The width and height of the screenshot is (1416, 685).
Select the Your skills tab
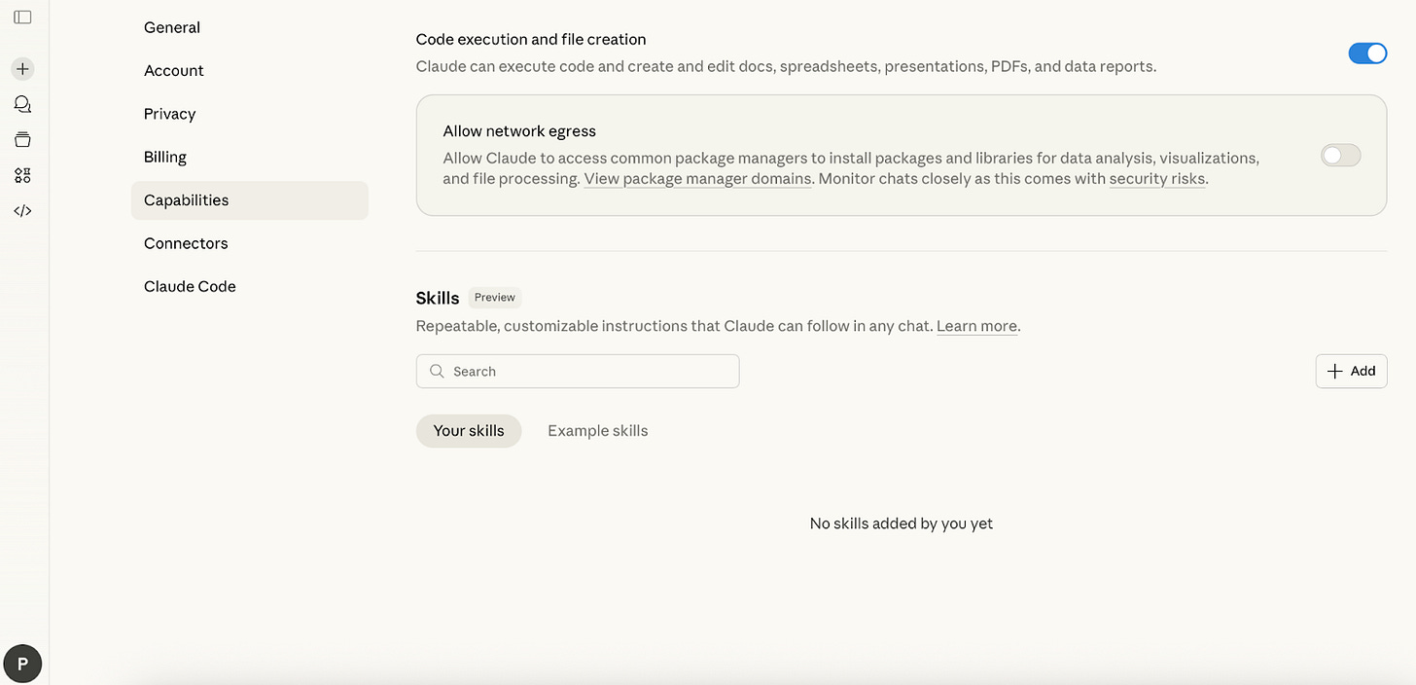tap(469, 431)
